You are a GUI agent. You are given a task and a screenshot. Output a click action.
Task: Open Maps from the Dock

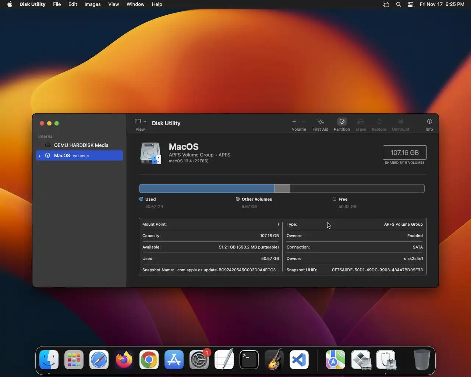(x=336, y=360)
